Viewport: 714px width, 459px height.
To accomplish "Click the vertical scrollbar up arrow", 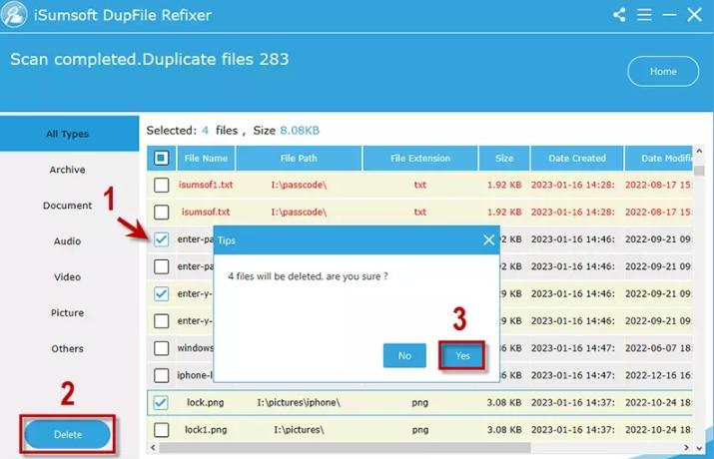I will (699, 151).
